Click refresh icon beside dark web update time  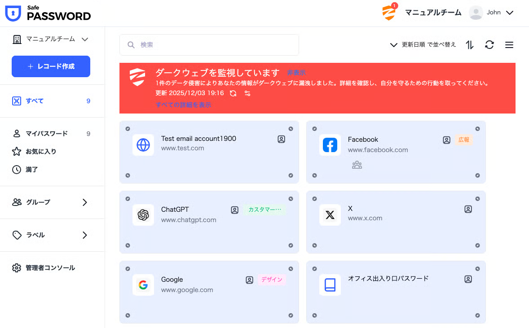[233, 93]
